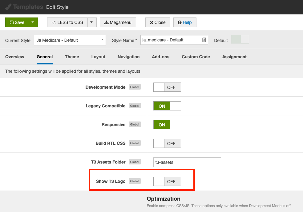Screen dimensions: 303x212
Task: Click the LESS to CSS button
Action: 67,22
